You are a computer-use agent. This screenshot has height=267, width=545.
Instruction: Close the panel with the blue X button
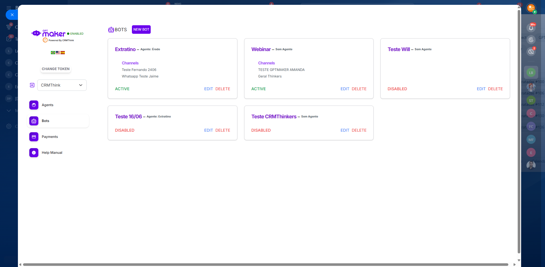(12, 15)
